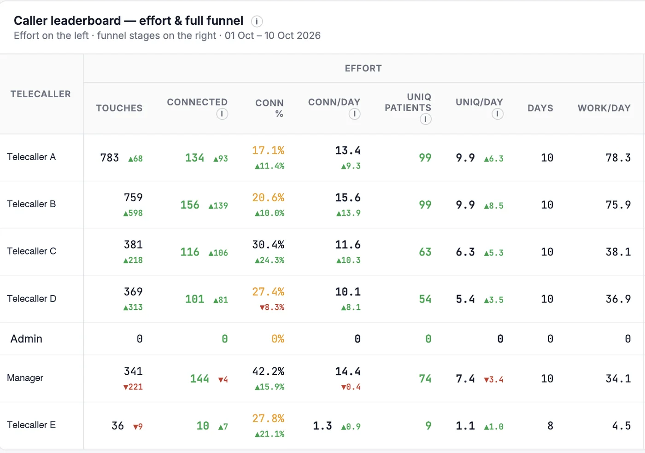The height and width of the screenshot is (453, 645).
Task: Click Telecaller A's touches value 783
Action: pos(110,158)
